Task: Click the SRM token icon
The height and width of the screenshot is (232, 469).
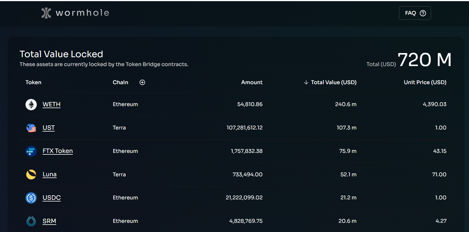Action: click(x=31, y=221)
